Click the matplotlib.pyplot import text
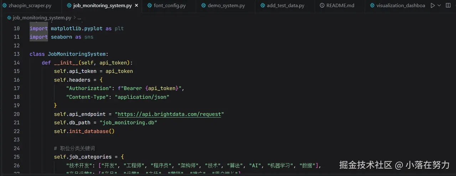 77,29
